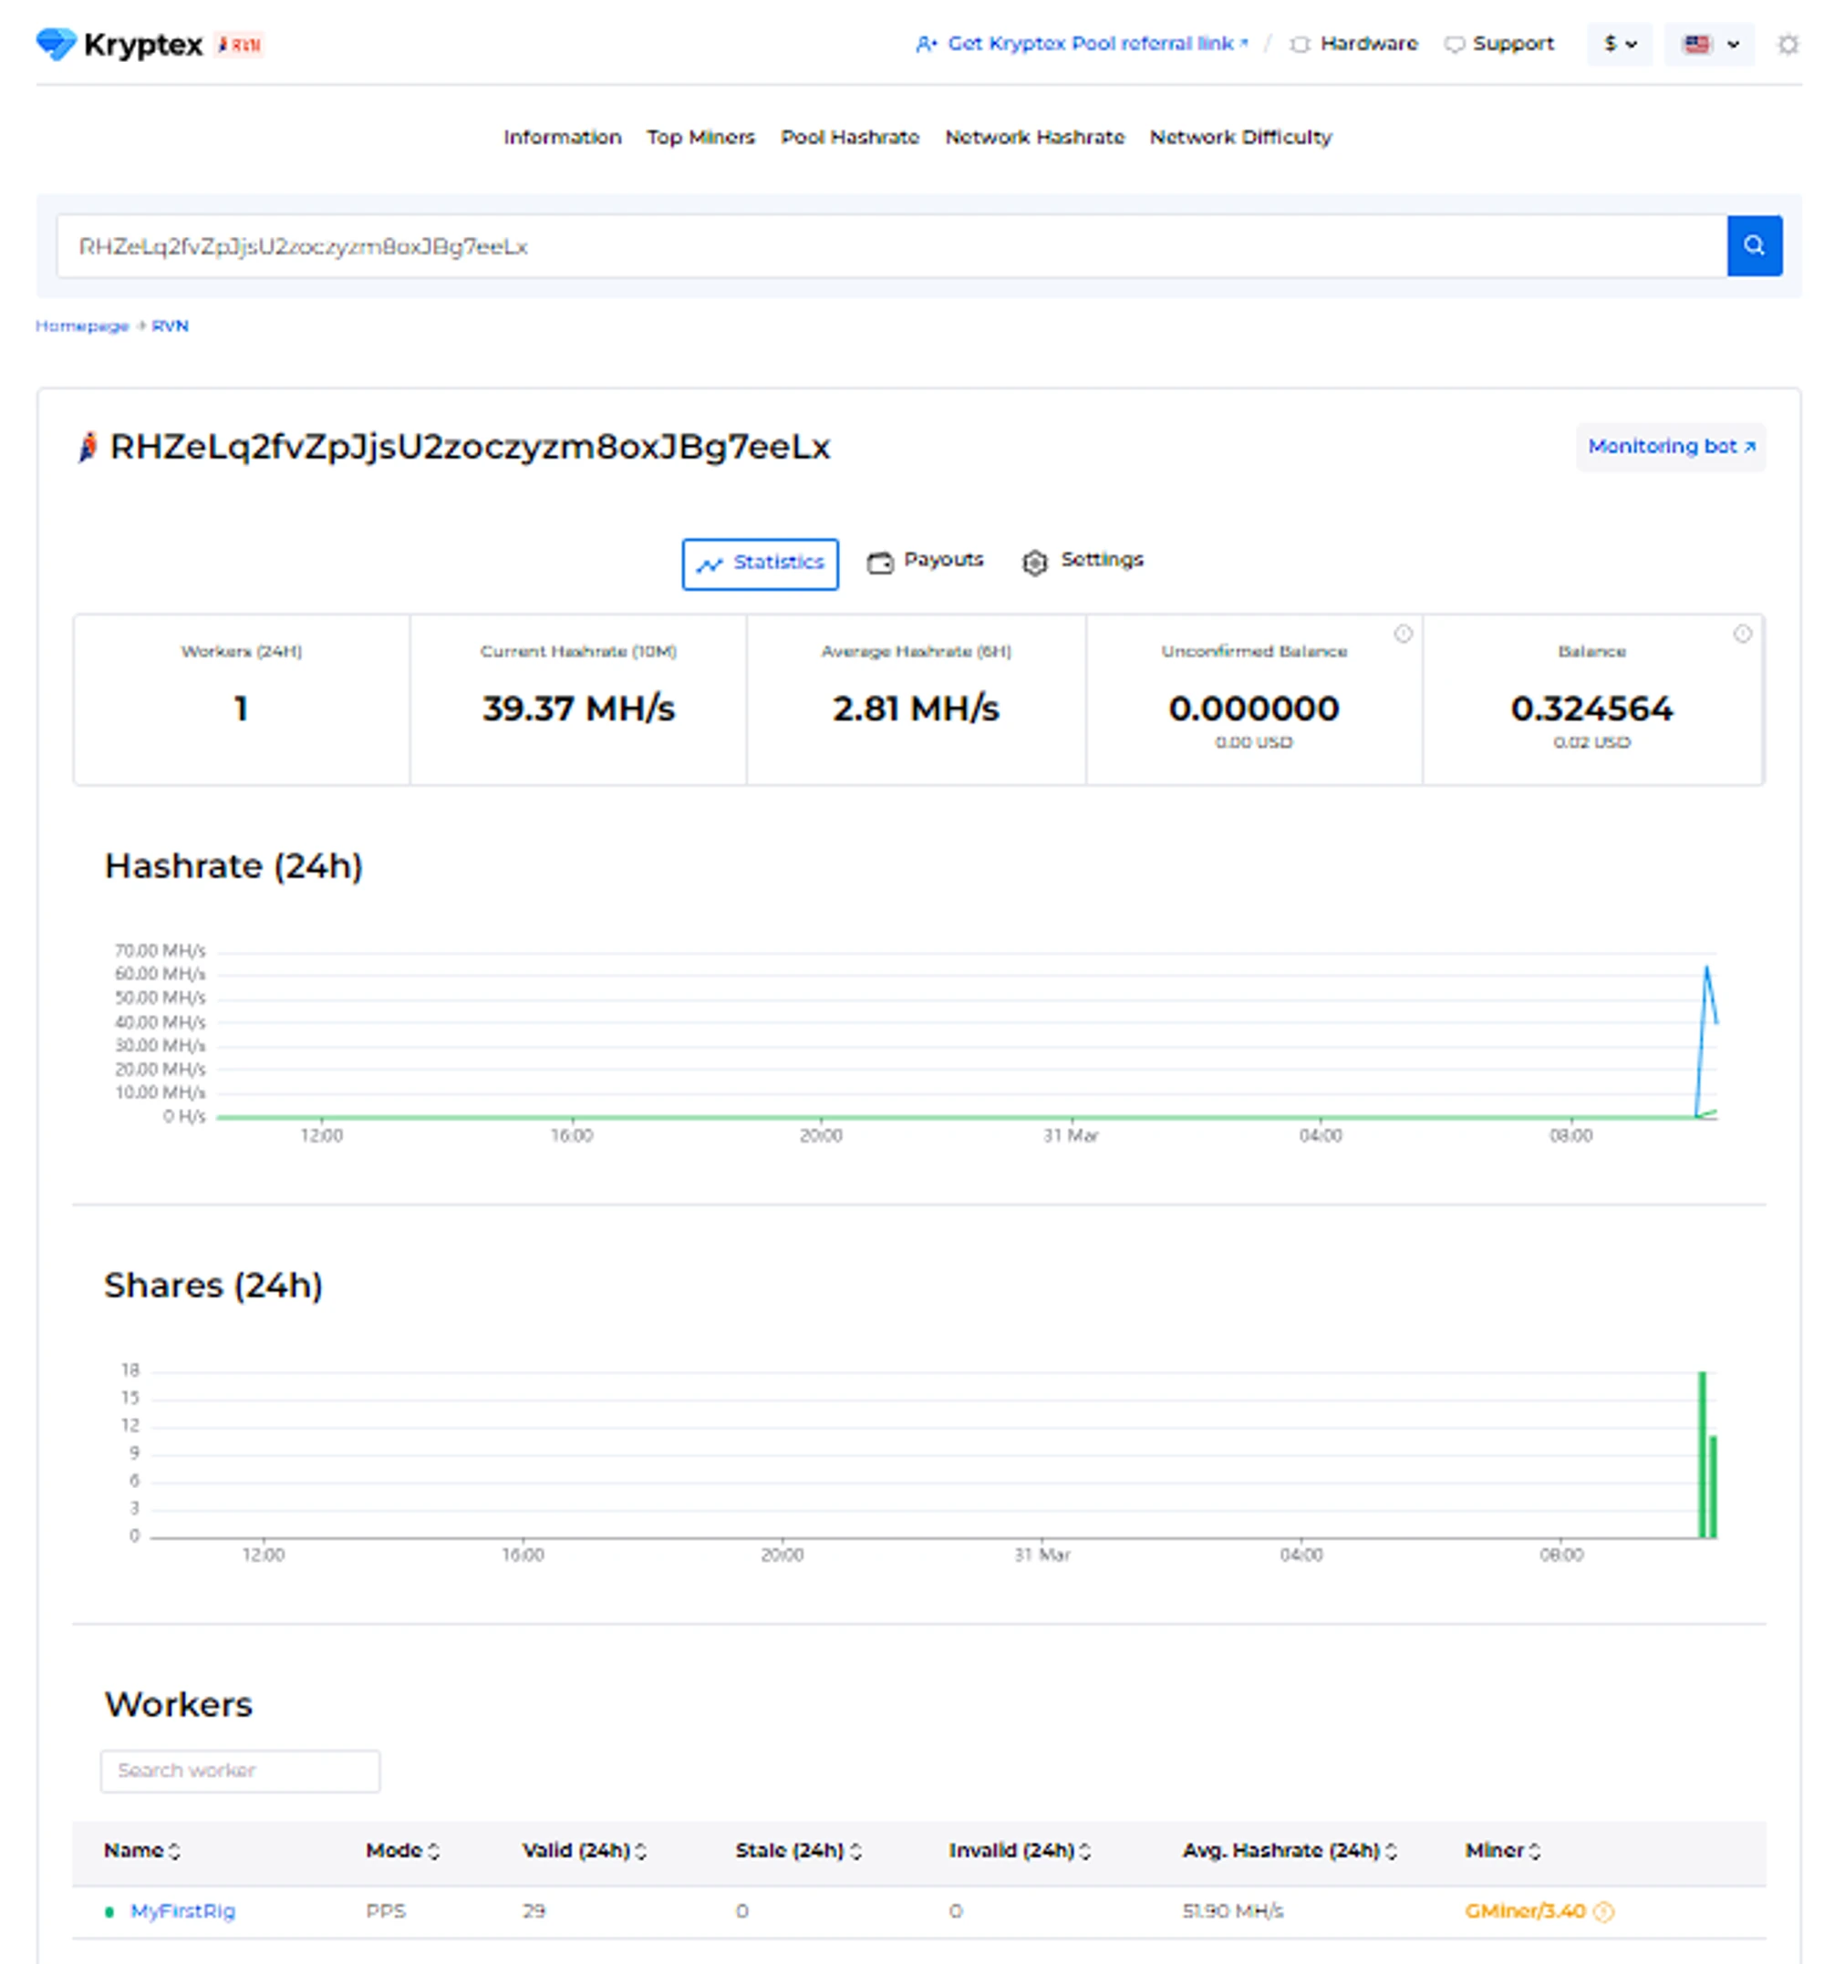The image size is (1824, 1964).
Task: Click the GMiner version warning icon
Action: (1604, 1912)
